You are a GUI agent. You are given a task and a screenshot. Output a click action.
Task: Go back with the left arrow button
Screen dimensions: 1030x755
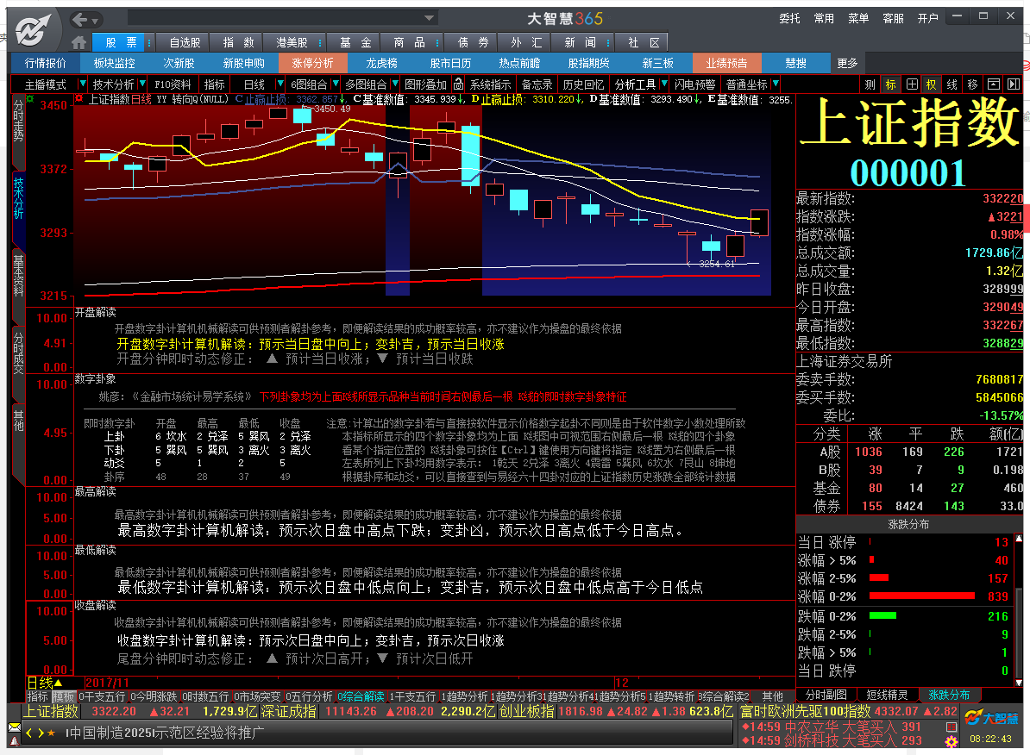click(x=79, y=20)
